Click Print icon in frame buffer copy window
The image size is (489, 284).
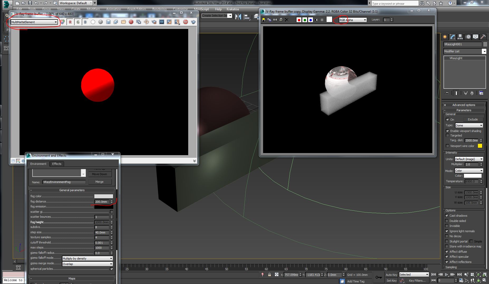point(281,20)
